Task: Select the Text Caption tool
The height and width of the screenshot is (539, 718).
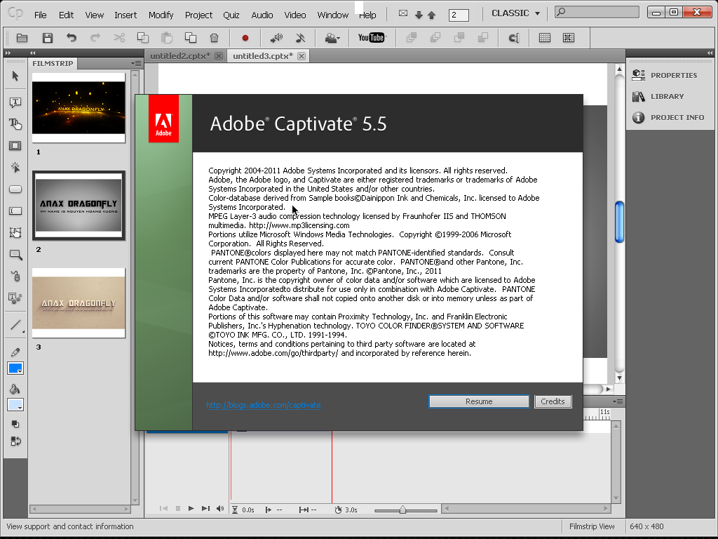Action: [x=15, y=102]
